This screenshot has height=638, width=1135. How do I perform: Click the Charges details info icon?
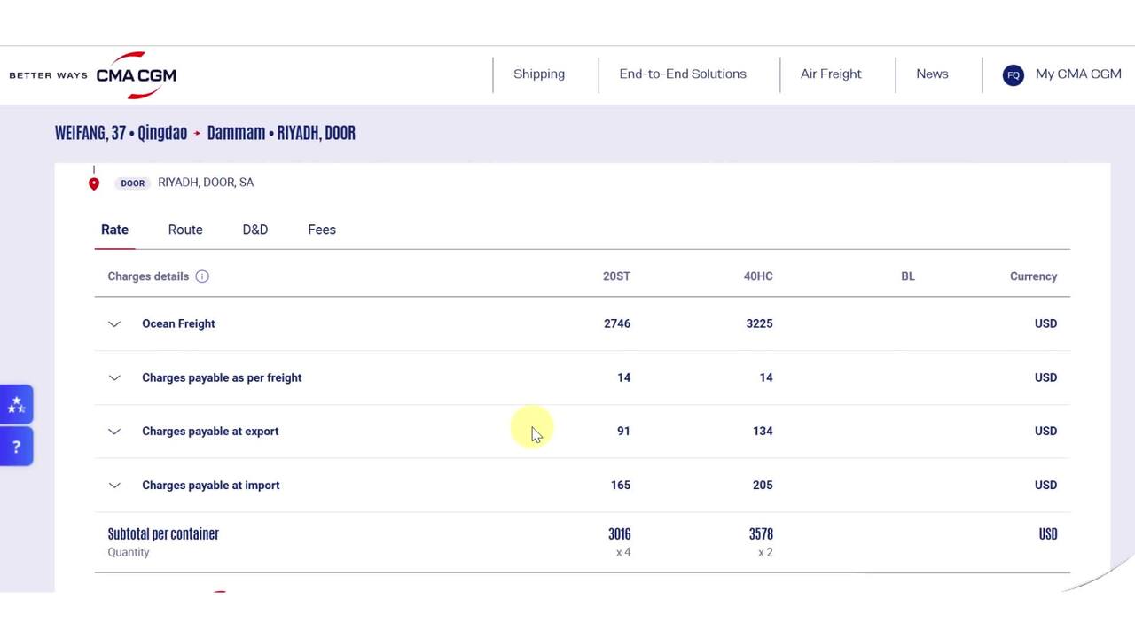(x=202, y=276)
